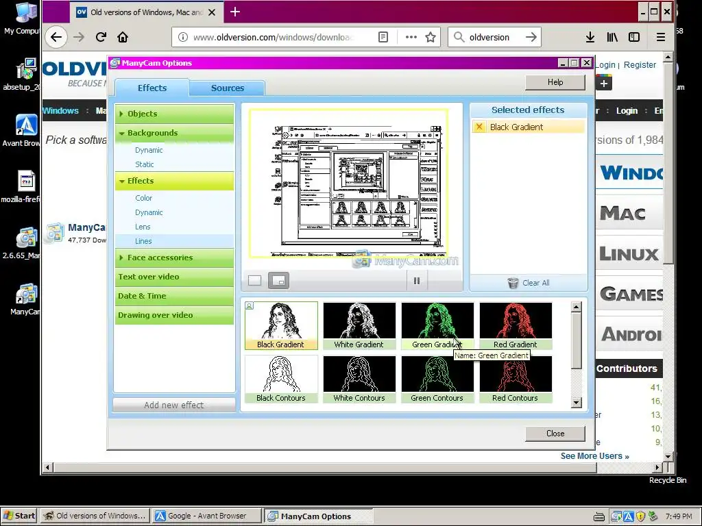The height and width of the screenshot is (526, 702).
Task: Click effects gallery scroll down arrow
Action: (x=576, y=402)
